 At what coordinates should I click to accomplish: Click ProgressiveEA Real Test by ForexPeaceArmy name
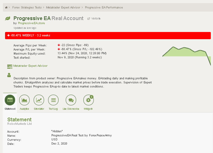tap(82, 135)
